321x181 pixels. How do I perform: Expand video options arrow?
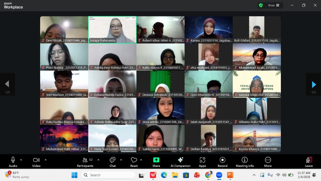click(x=45, y=160)
